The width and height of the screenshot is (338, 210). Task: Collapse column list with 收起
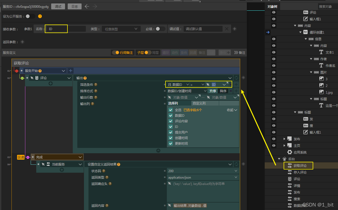tap(232, 110)
